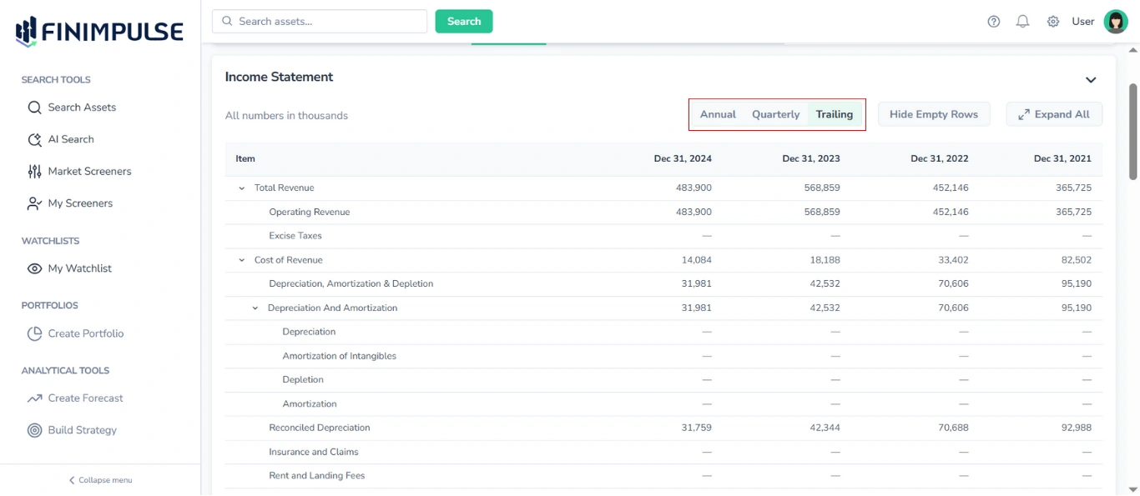Image resolution: width=1140 pixels, height=496 pixels.
Task: Click the Create Portfolio pie-chart icon
Action: [x=33, y=333]
